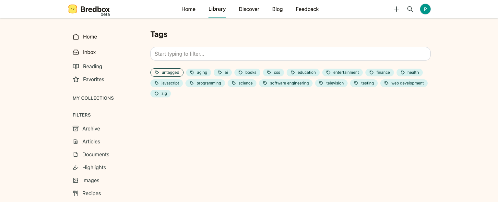The width and height of the screenshot is (498, 202).
Task: Click the Bredbox brand name text
Action: coord(95,9)
